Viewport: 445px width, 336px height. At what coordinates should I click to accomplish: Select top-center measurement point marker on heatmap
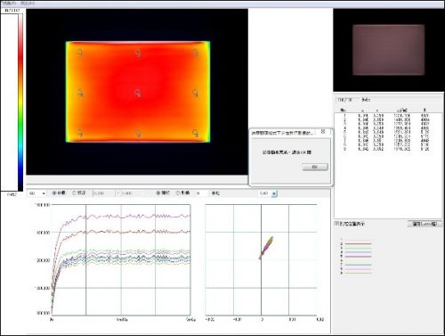138,53
